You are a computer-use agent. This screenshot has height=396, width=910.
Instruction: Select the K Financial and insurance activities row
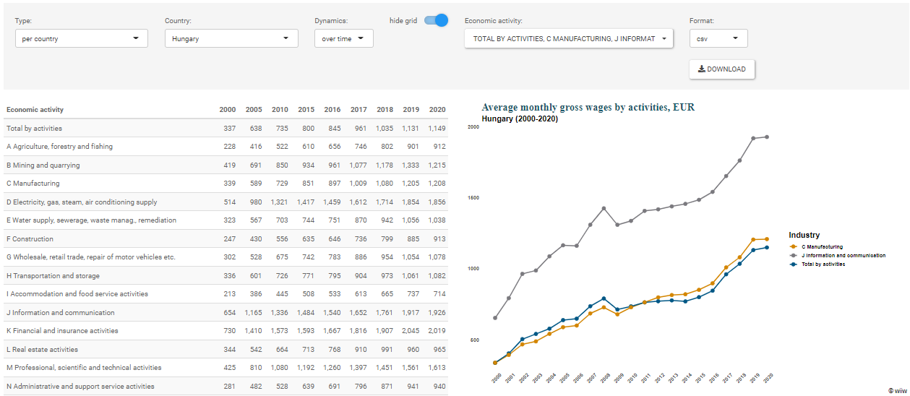[72, 331]
